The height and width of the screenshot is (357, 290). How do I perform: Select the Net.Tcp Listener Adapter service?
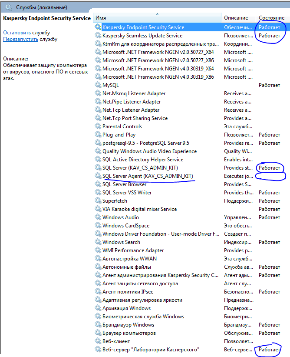[131, 110]
